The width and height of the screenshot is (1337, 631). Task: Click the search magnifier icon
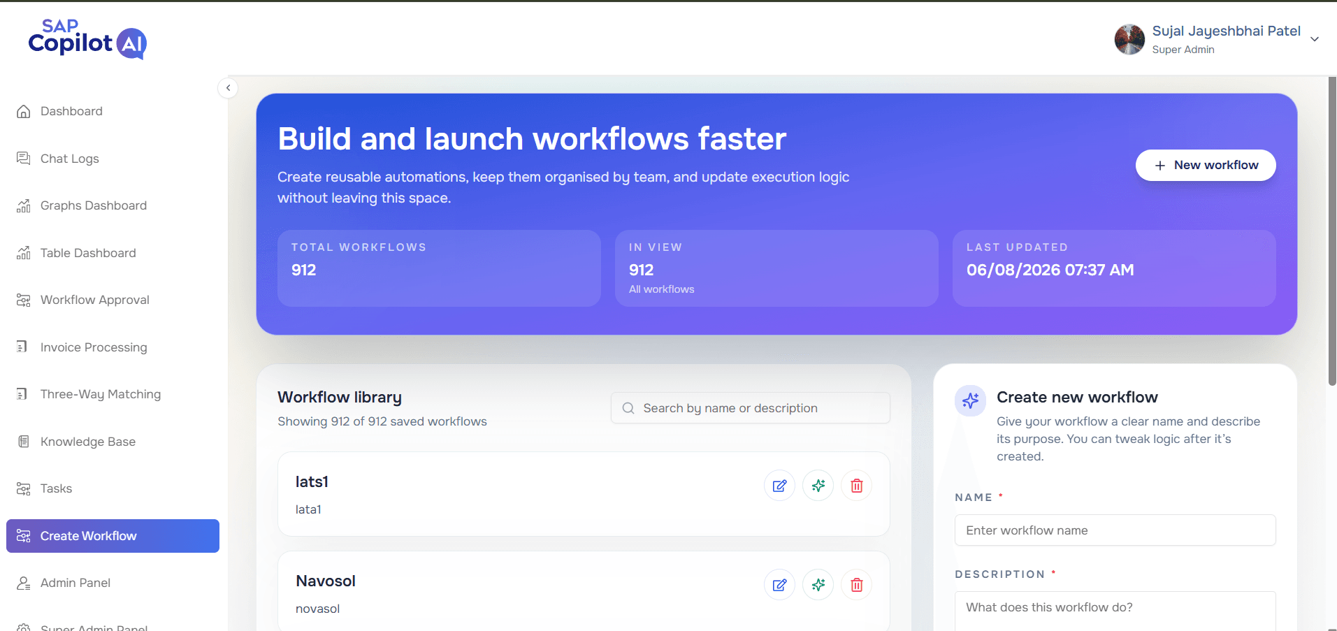(628, 408)
